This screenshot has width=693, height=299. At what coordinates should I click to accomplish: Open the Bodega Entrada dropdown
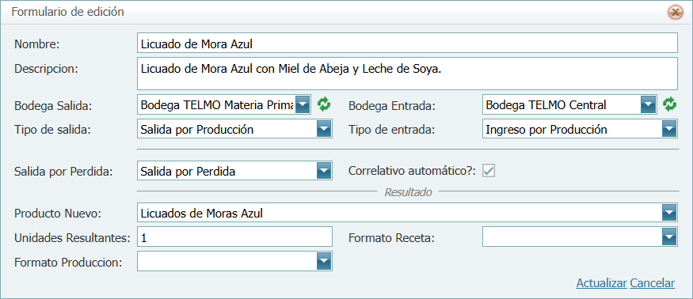point(648,105)
